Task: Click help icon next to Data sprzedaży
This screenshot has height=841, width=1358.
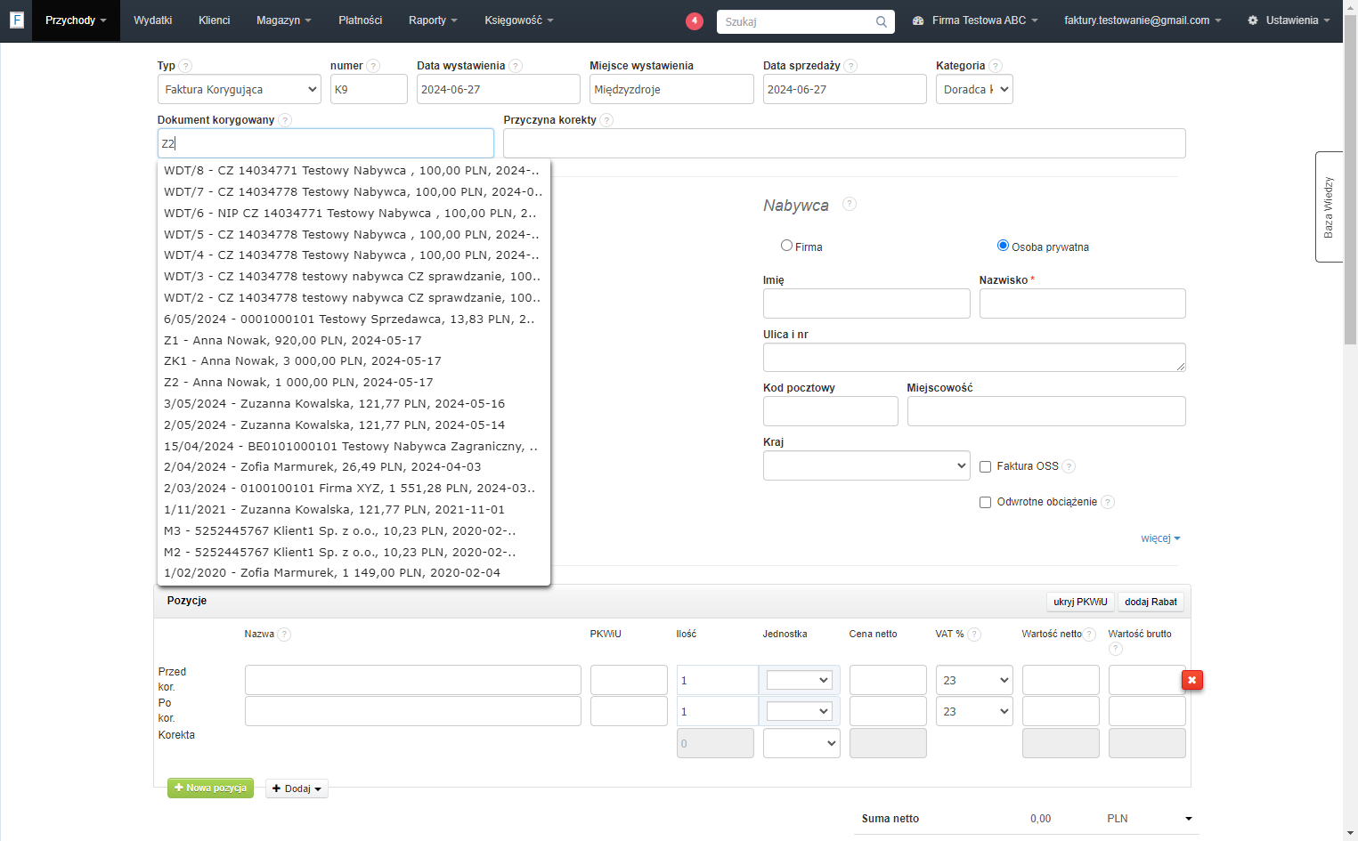Action: (x=850, y=66)
